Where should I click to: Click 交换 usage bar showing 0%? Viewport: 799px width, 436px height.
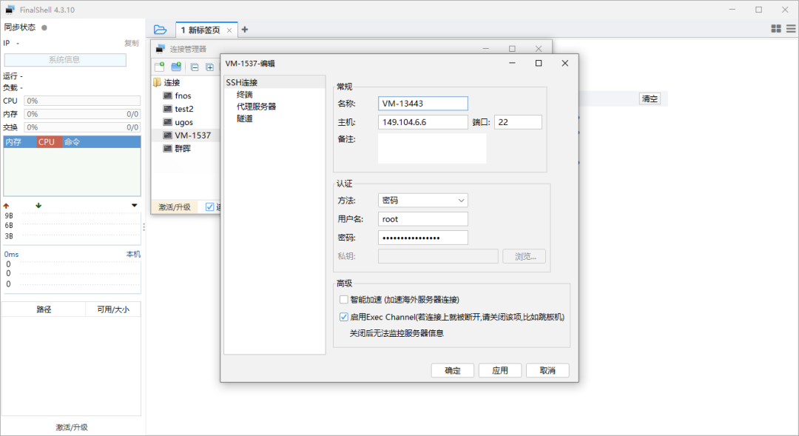82,127
